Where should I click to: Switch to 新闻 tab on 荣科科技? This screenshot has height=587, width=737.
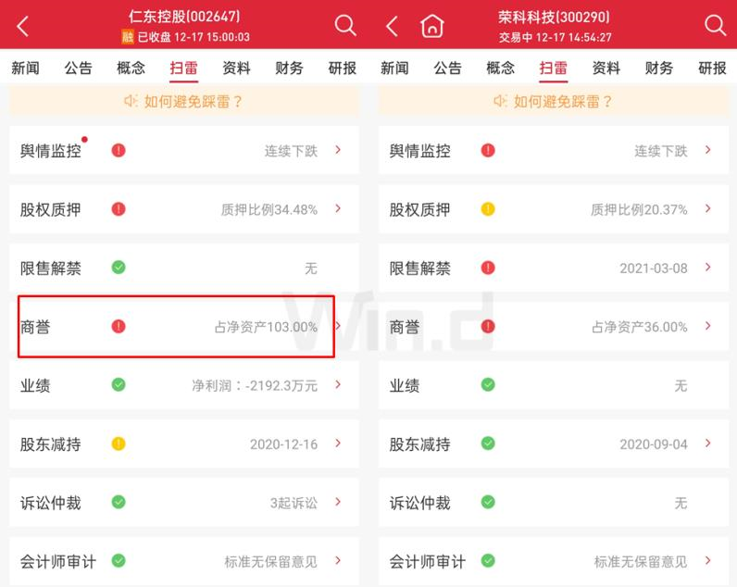click(394, 69)
